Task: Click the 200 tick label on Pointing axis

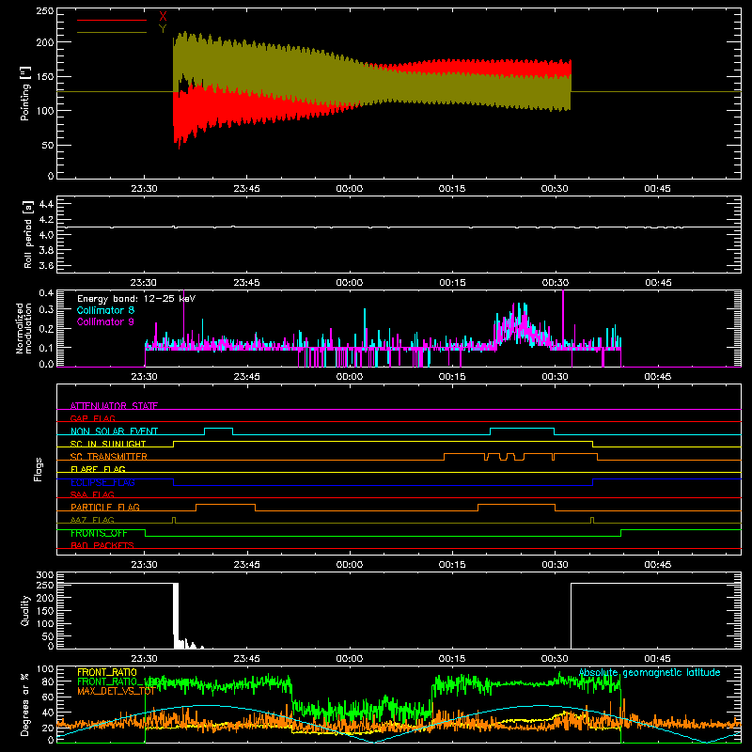Action: [x=45, y=42]
